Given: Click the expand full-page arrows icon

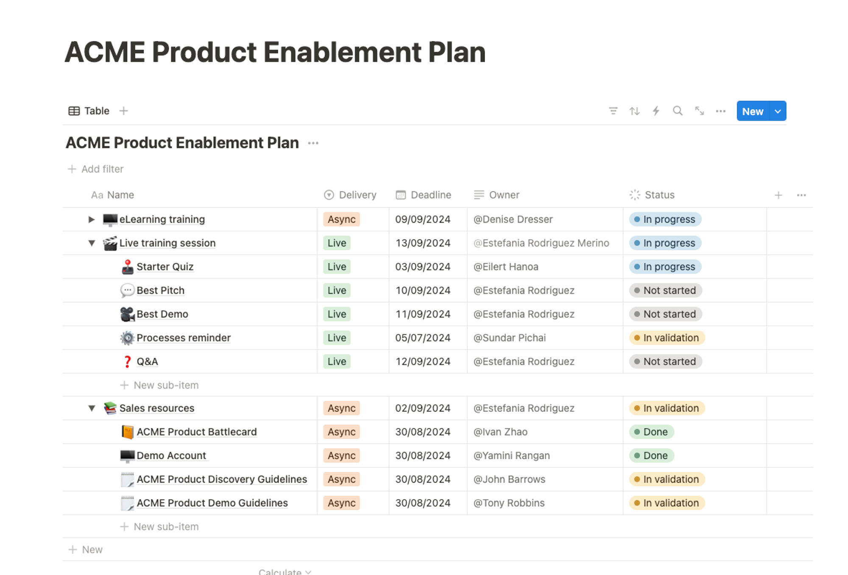Looking at the screenshot, I should pos(699,111).
